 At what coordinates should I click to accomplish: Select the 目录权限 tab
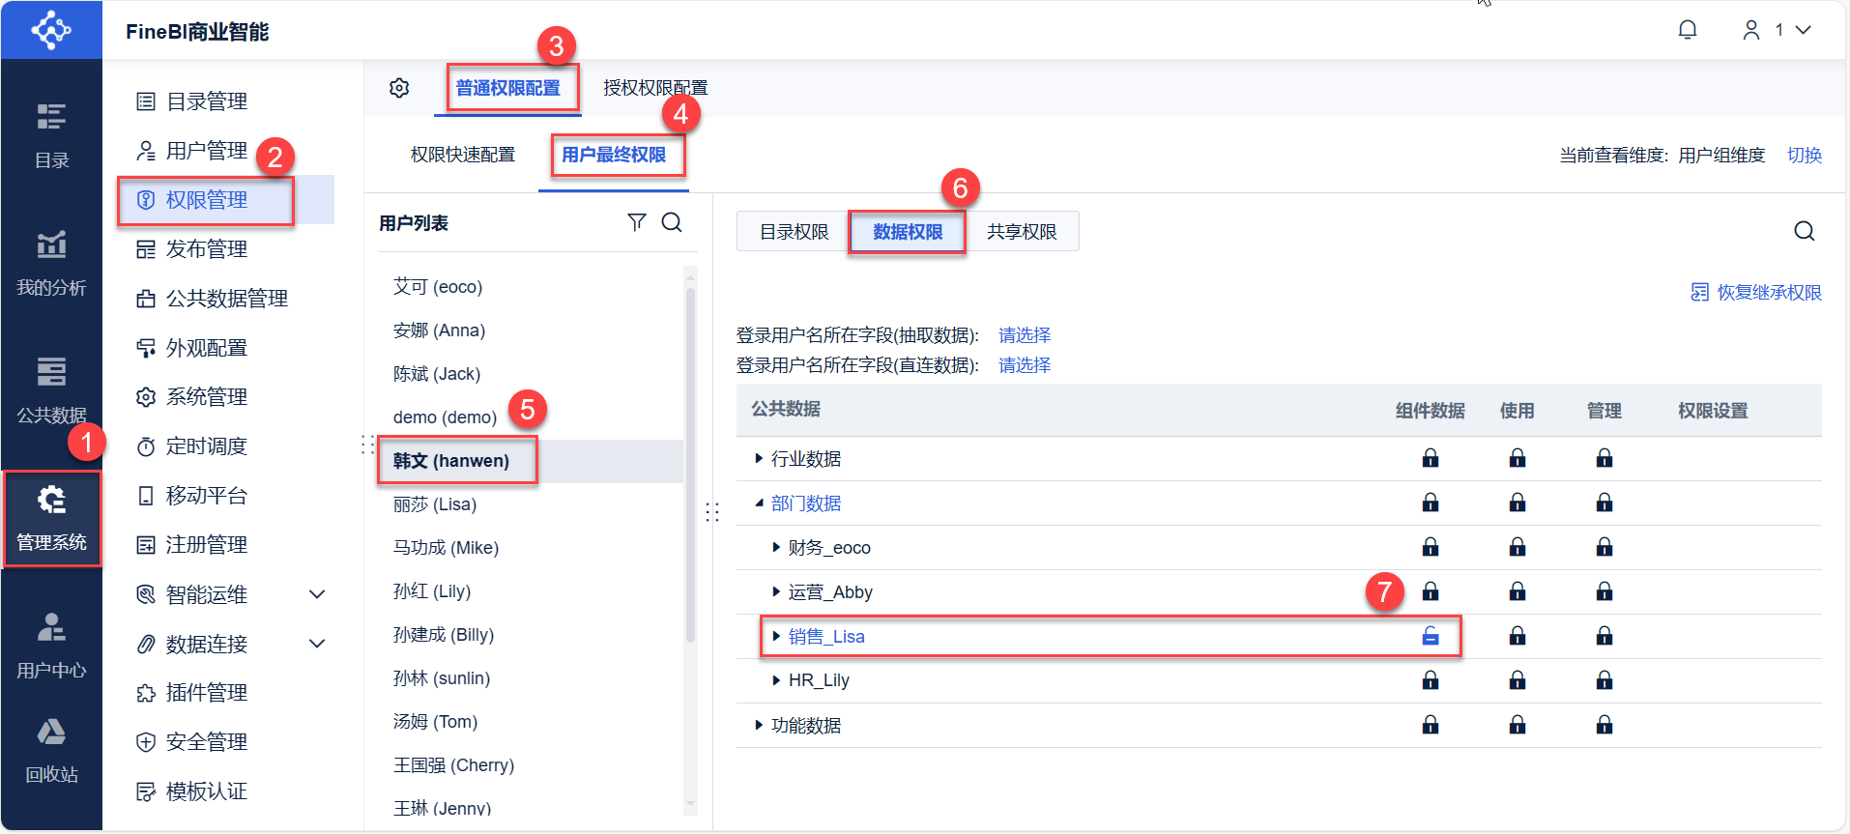[x=794, y=232]
